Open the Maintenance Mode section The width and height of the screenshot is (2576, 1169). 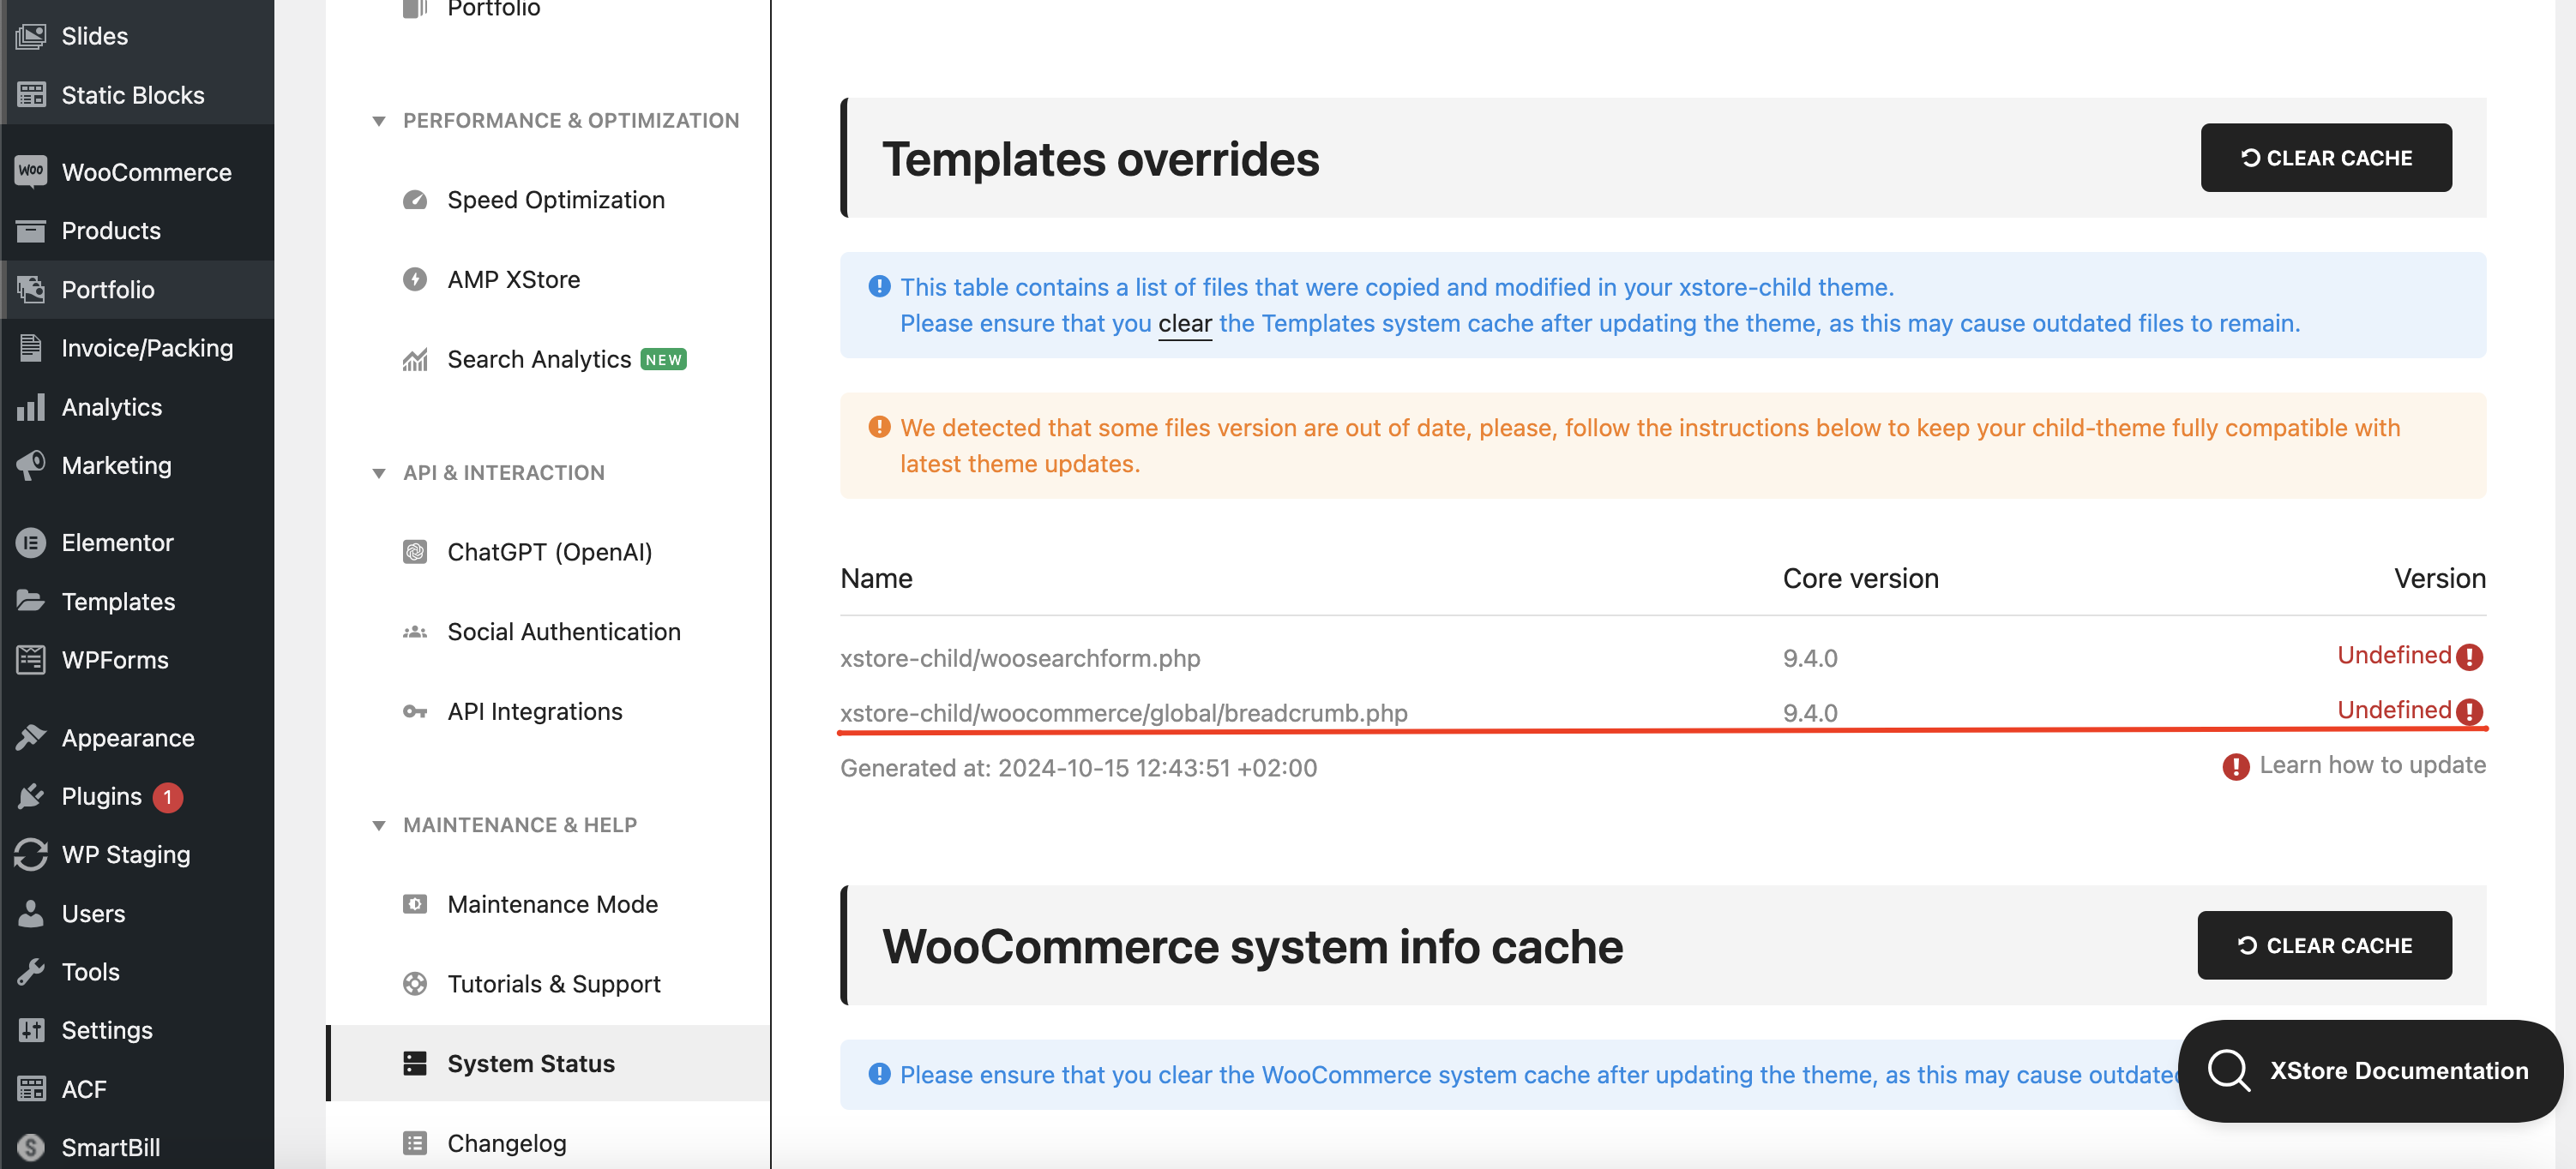(549, 904)
